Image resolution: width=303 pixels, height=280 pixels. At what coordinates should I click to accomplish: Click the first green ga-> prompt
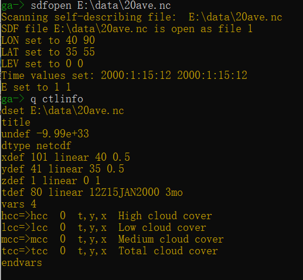[12, 6]
